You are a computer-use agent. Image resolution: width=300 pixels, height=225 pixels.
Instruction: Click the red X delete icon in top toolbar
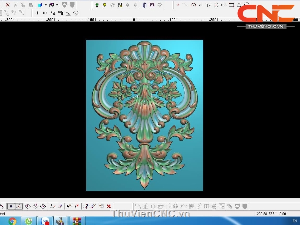(x=8, y=5)
